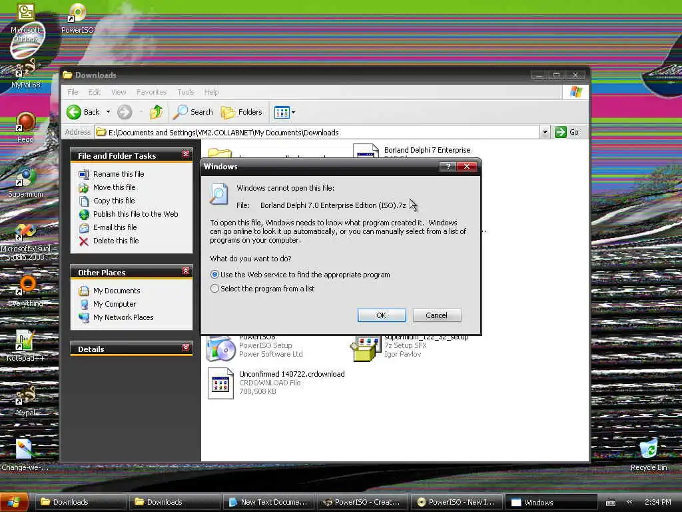Switch to PowerISO - New I... taskbar item

pyautogui.click(x=456, y=502)
